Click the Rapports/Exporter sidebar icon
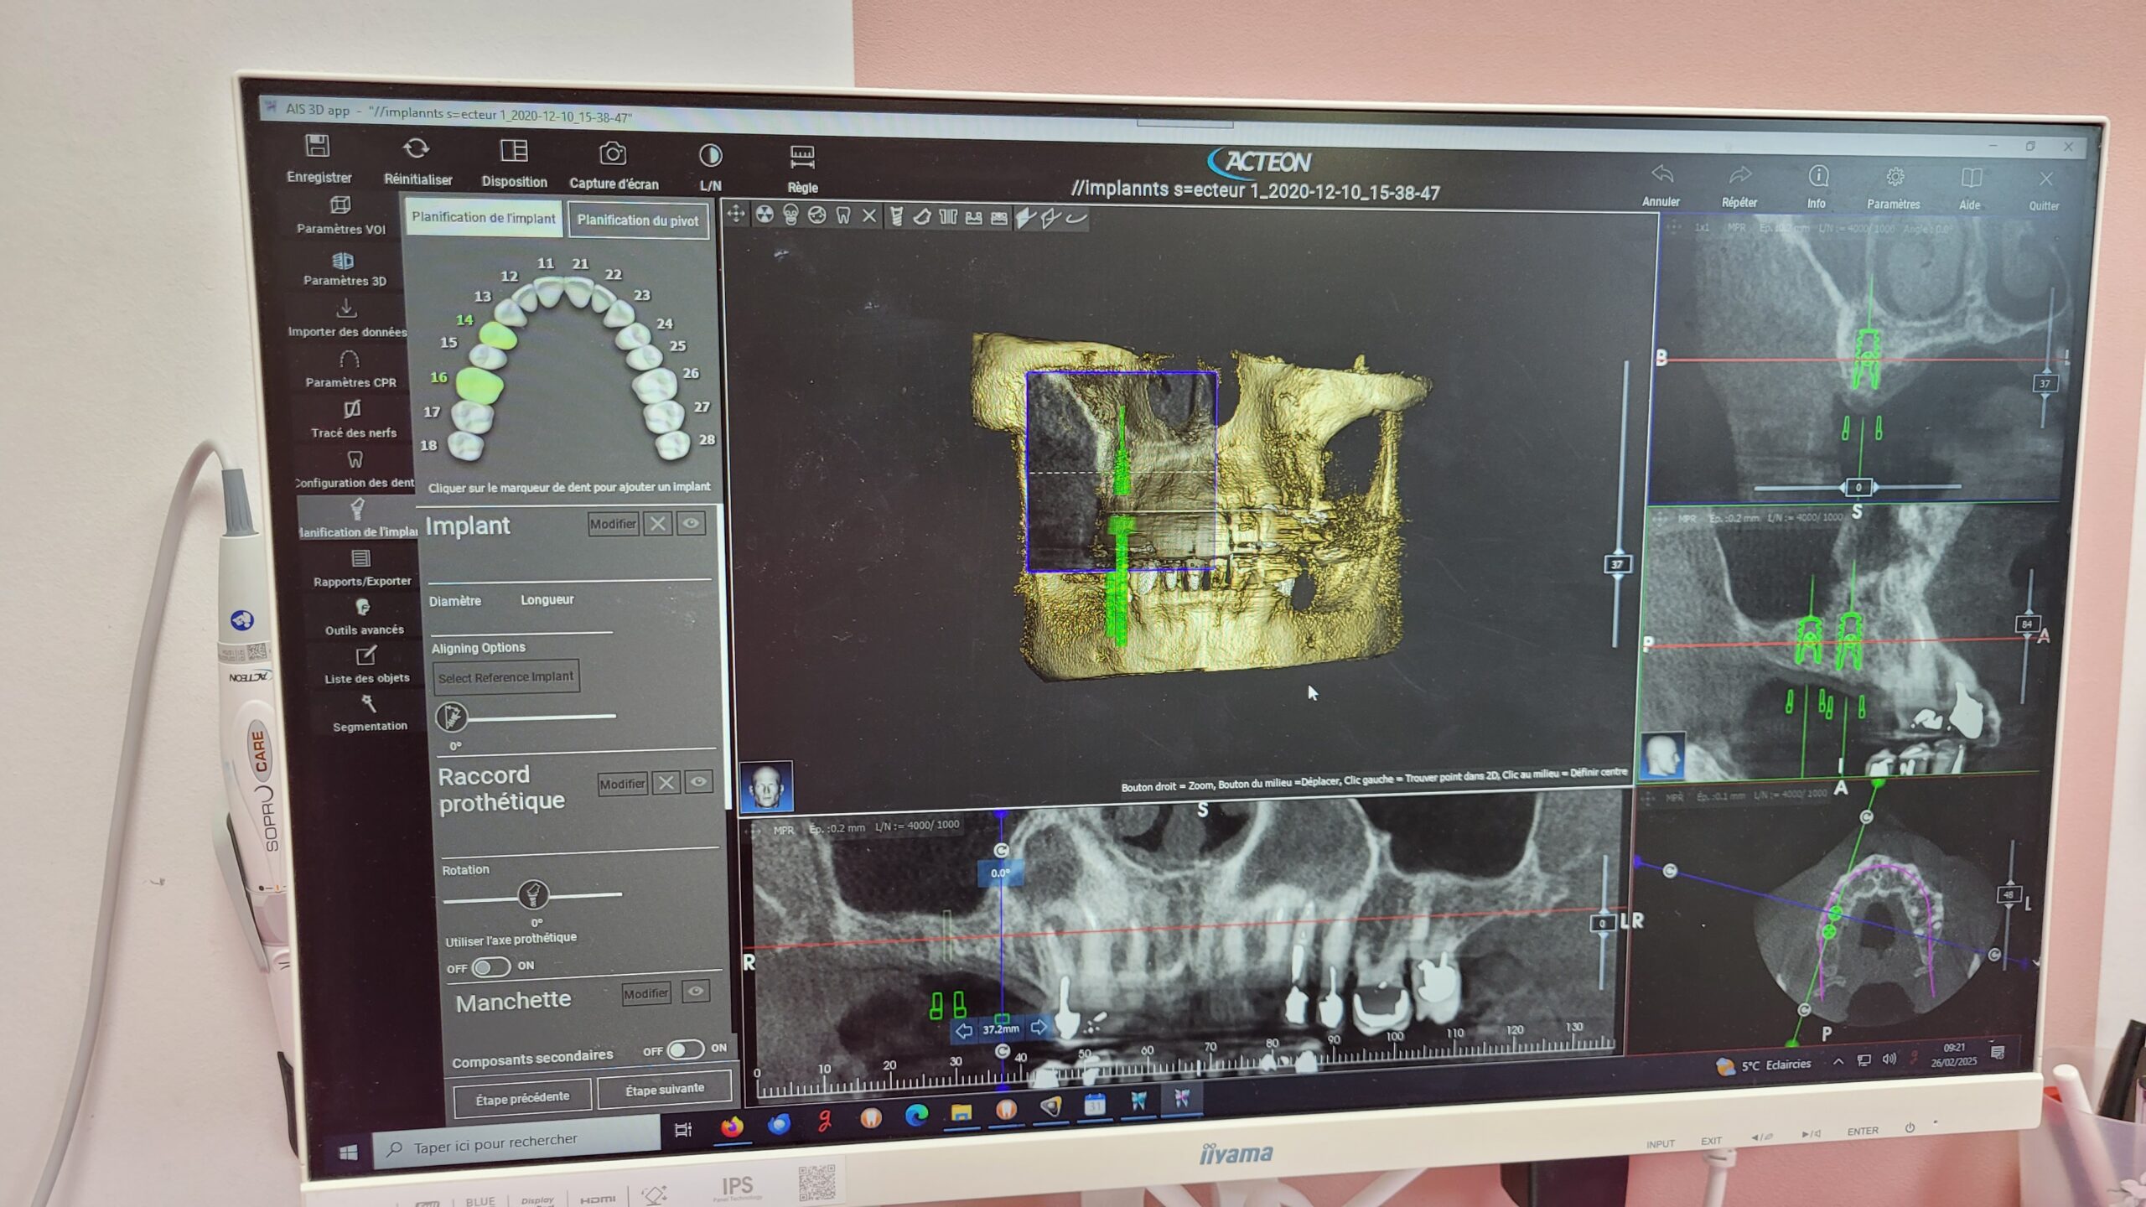Image resolution: width=2146 pixels, height=1207 pixels. pos(361,559)
